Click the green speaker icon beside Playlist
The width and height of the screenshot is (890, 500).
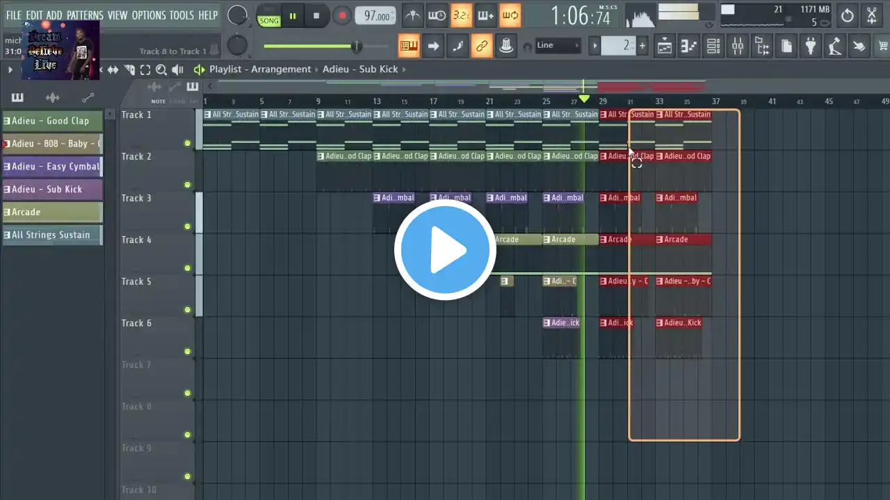(199, 69)
